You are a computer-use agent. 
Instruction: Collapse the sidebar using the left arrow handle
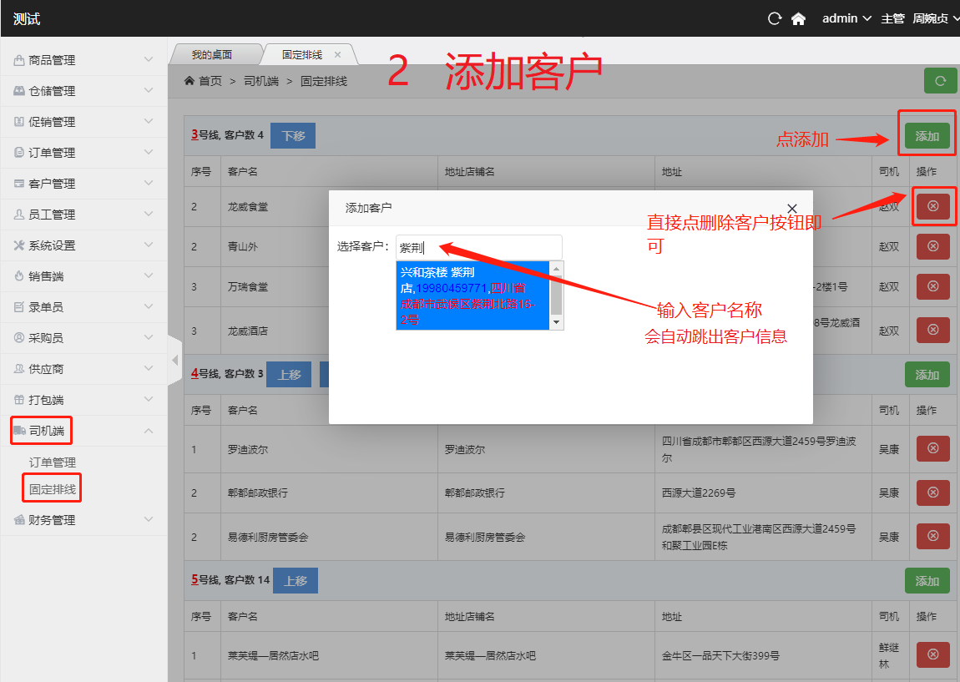click(x=175, y=361)
